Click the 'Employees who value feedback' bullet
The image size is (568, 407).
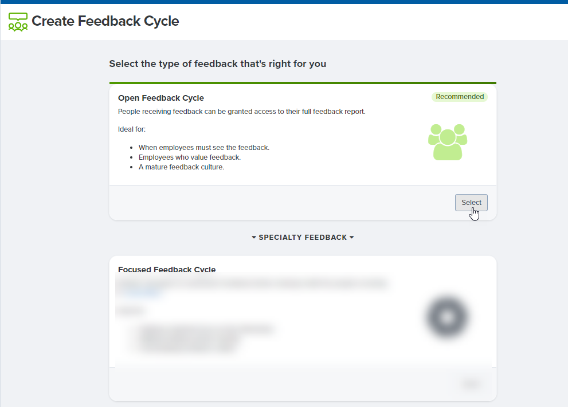click(x=190, y=157)
